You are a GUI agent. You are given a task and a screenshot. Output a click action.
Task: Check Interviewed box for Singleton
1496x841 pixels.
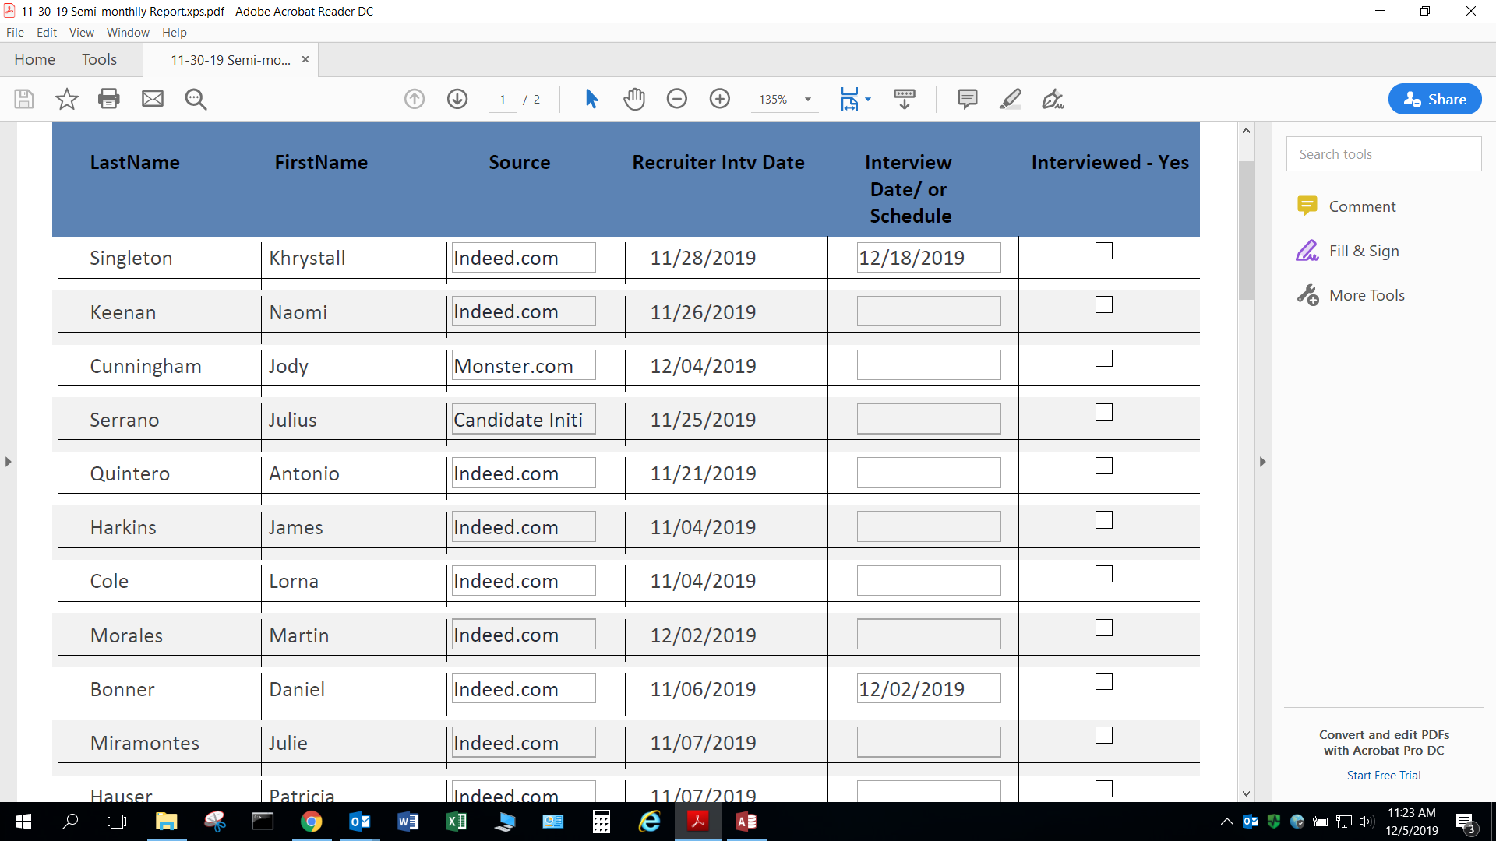click(1104, 251)
